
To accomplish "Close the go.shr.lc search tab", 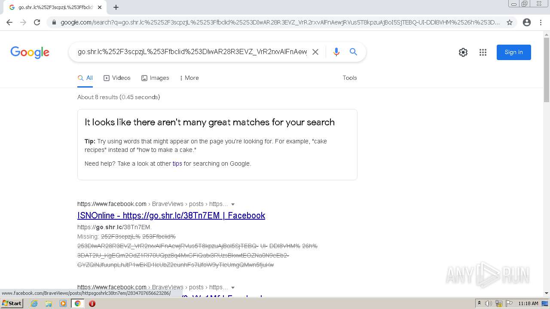I will (100, 7).
